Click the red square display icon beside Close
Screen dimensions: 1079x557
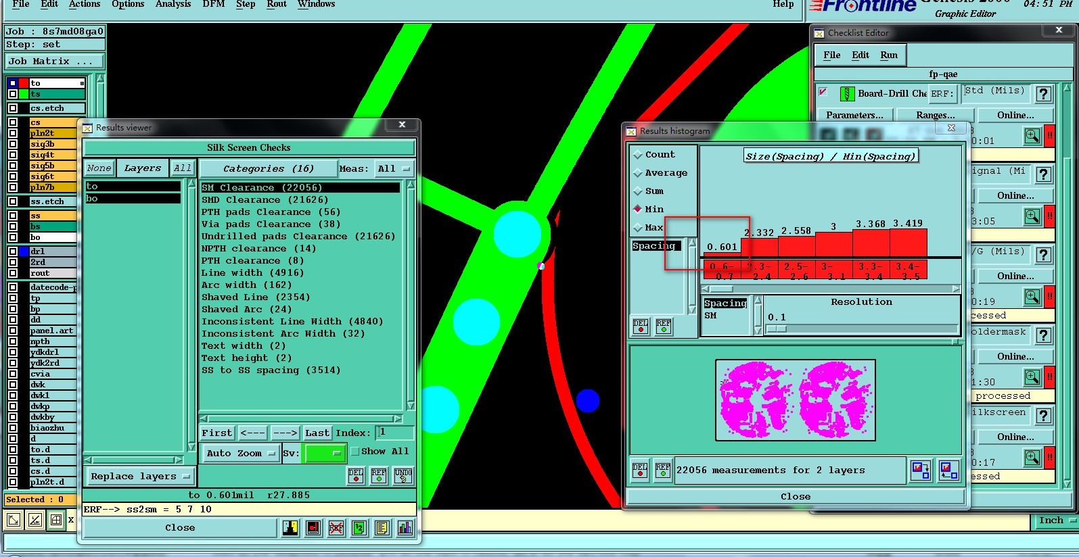pos(313,528)
